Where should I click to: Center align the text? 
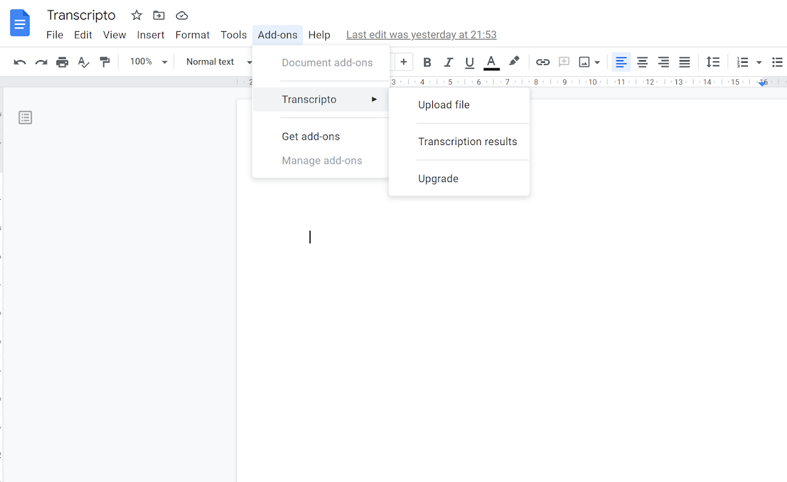pyautogui.click(x=643, y=62)
